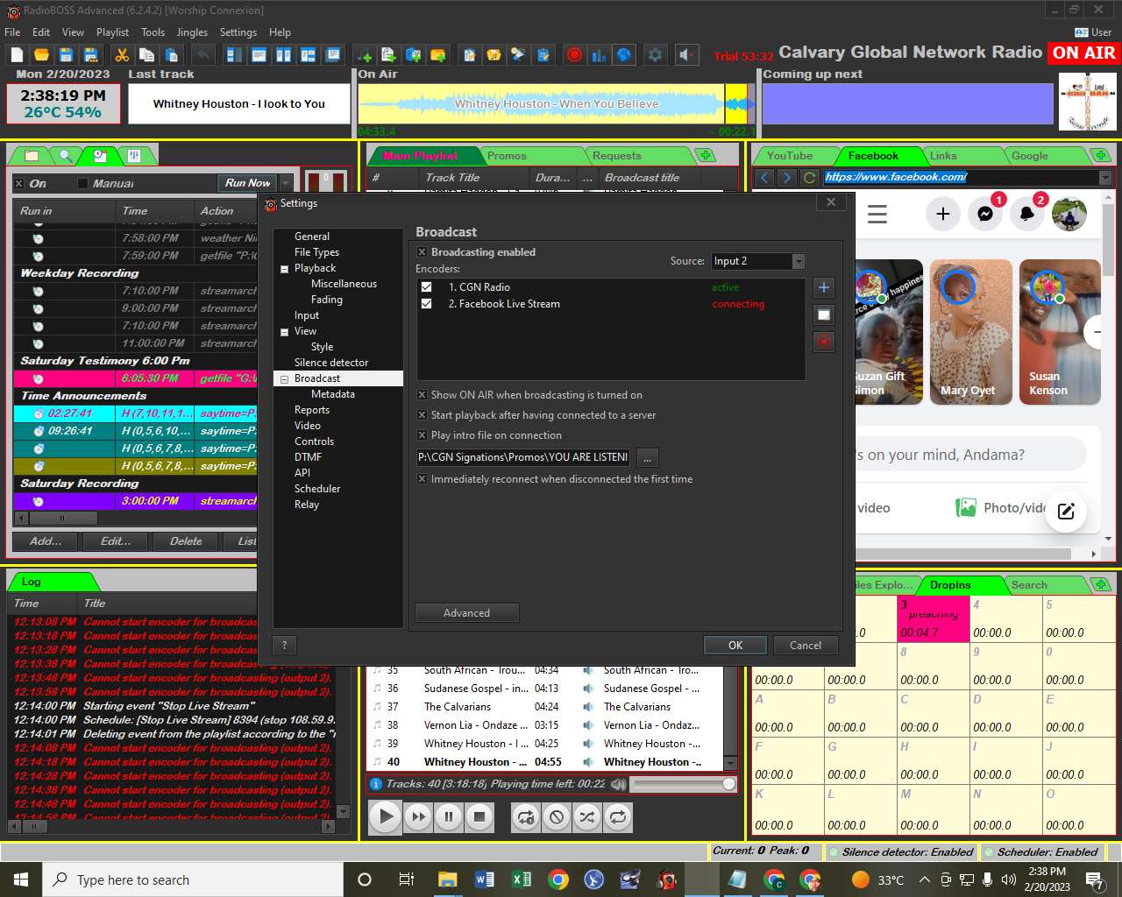Image resolution: width=1122 pixels, height=897 pixels.
Task: Click Delete in the scheduler panel
Action: (x=186, y=541)
